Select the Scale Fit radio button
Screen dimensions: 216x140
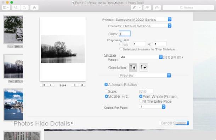tap(106, 96)
